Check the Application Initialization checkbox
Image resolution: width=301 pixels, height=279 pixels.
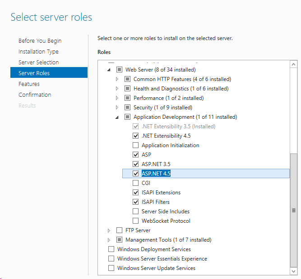pos(136,145)
